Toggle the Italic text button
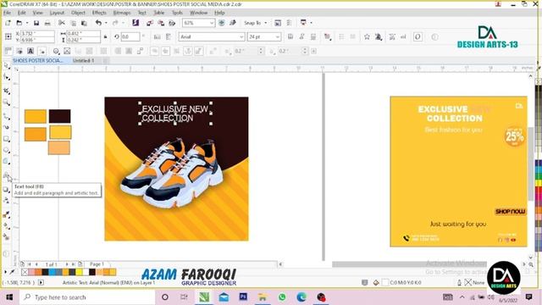This screenshot has width=542, height=305. (x=301, y=36)
